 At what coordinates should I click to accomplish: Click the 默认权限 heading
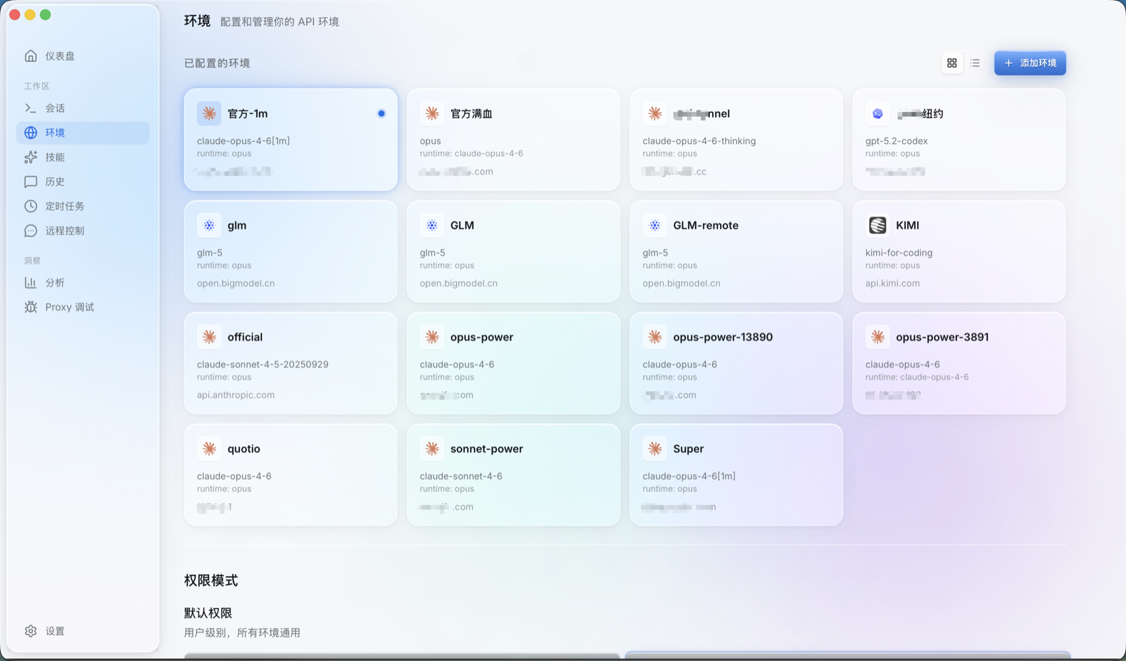click(208, 612)
